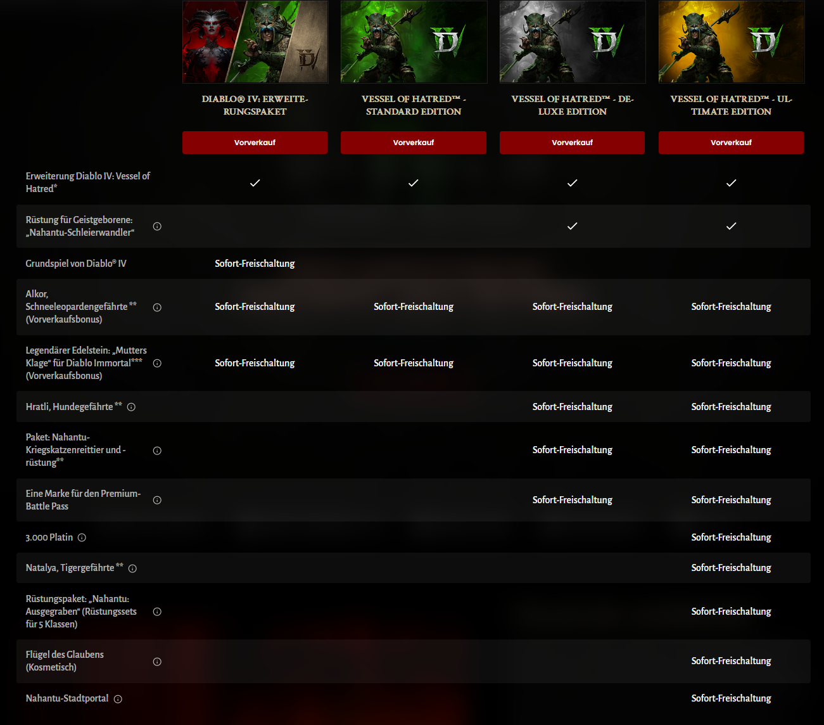
Task: Click the info icon next to 3.000 Platin
Action: click(x=81, y=537)
